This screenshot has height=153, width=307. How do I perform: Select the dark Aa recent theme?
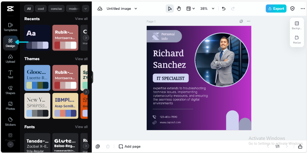(x=37, y=38)
